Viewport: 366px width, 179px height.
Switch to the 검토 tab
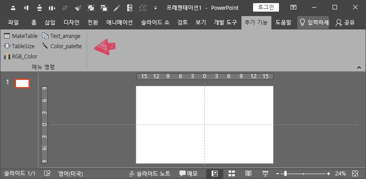(182, 22)
